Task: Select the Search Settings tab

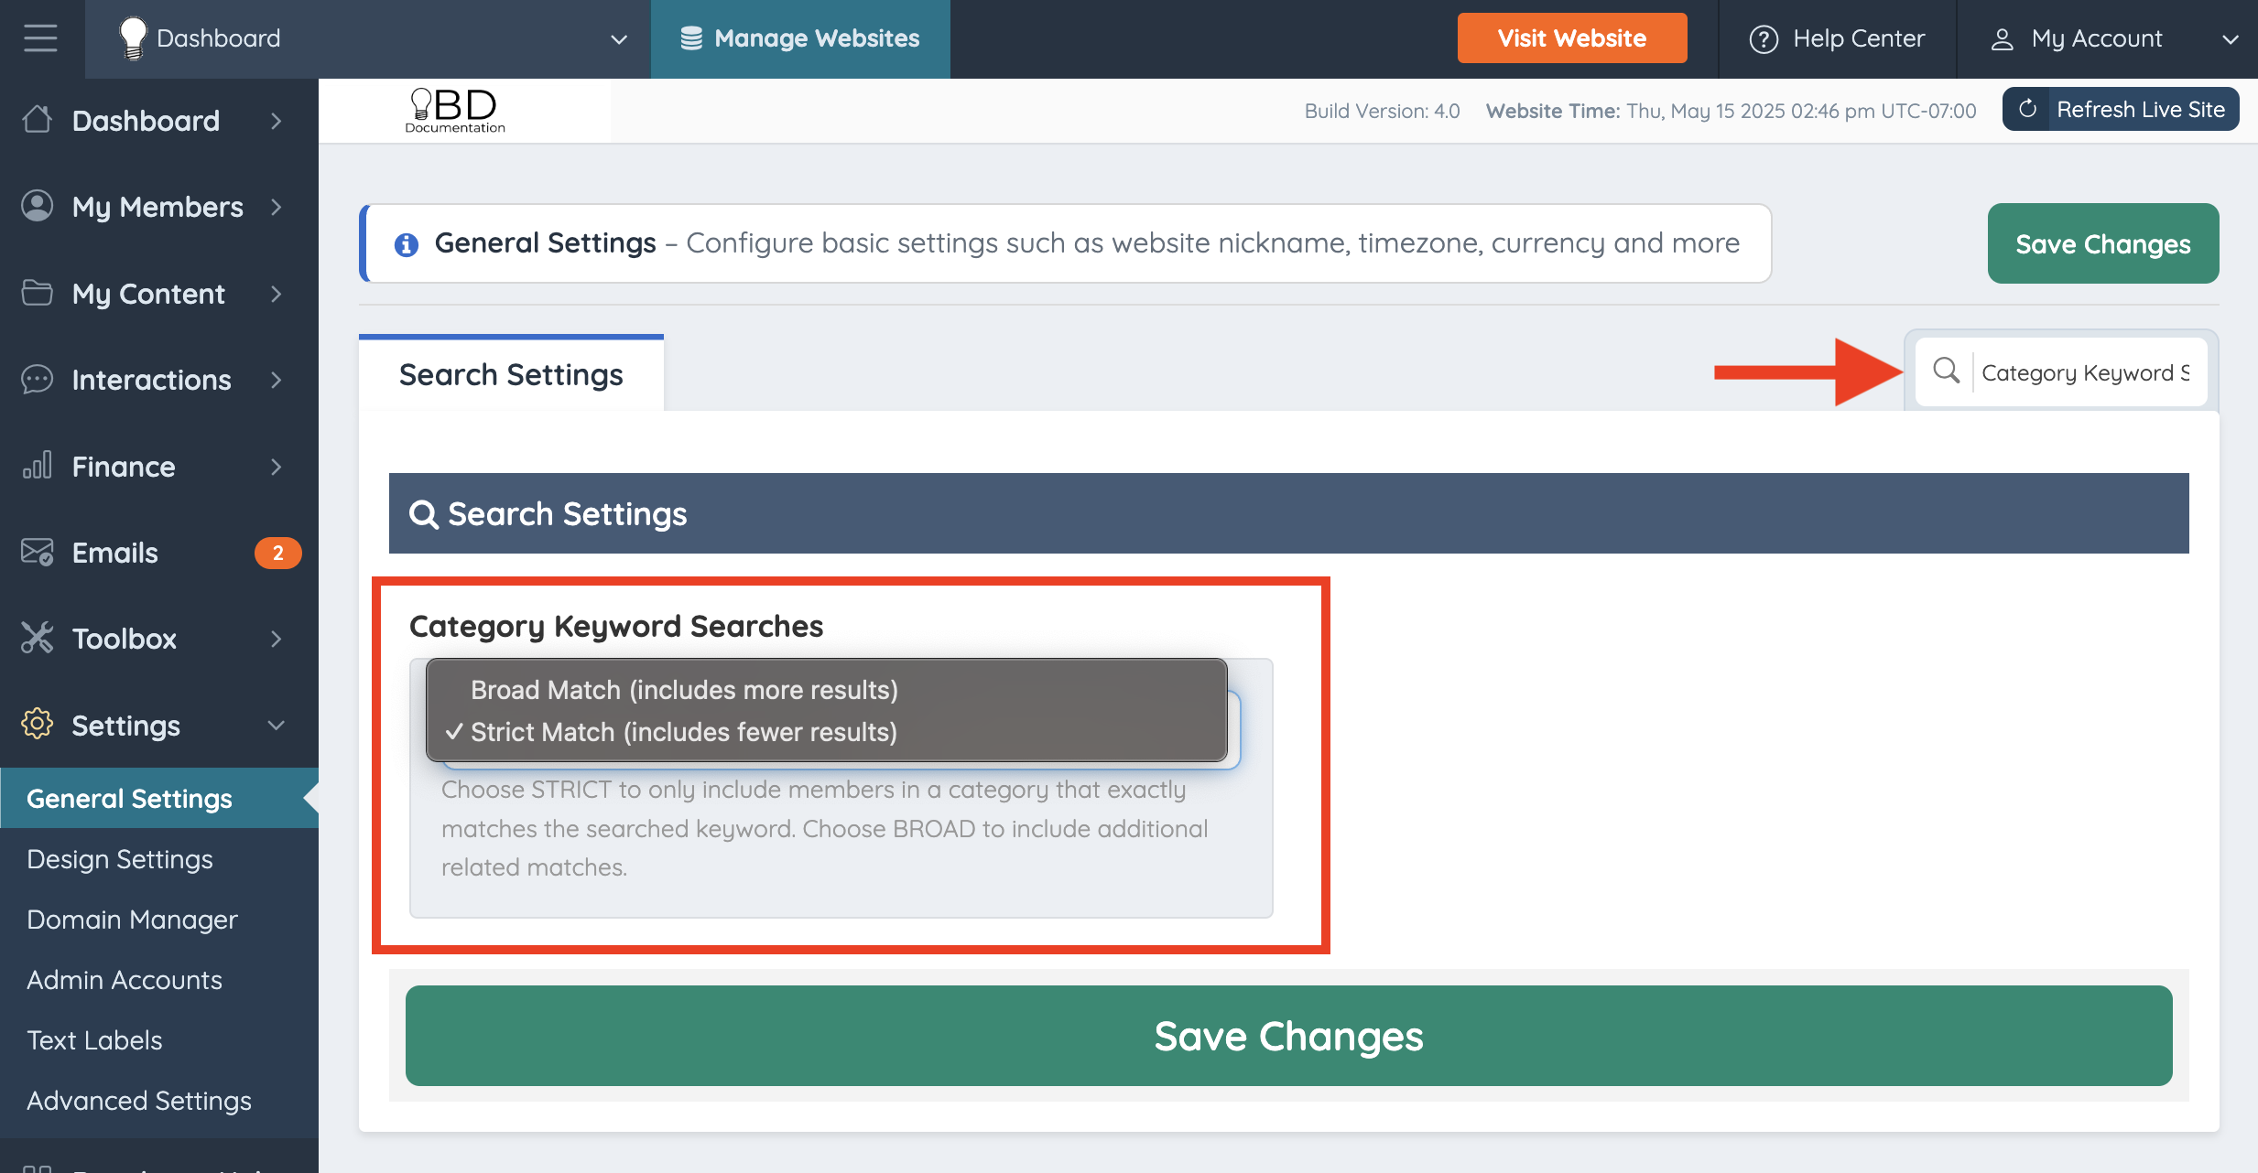Action: tap(511, 375)
